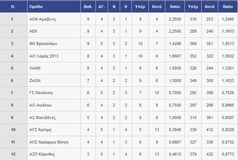This screenshot has height=160, width=238.
Task: Open ΑΟ Λαμίας 2013 team entry
Action: pyautogui.click(x=44, y=56)
